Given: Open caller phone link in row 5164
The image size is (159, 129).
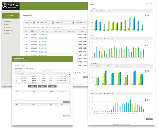Looking at the screenshot, I should pos(43,35).
